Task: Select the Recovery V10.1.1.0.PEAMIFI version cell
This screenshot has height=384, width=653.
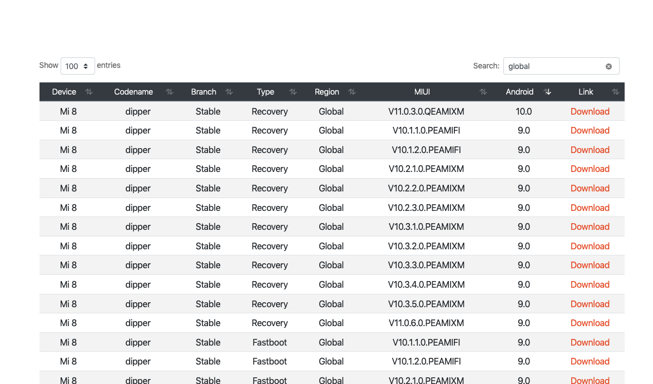Action: tap(426, 130)
